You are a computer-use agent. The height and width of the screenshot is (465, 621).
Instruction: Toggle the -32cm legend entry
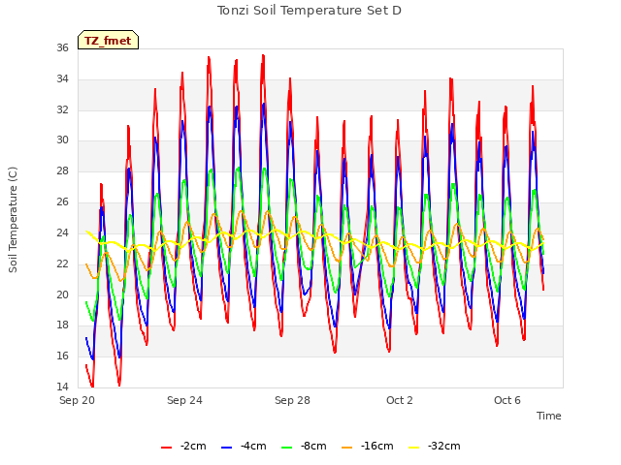434,446
